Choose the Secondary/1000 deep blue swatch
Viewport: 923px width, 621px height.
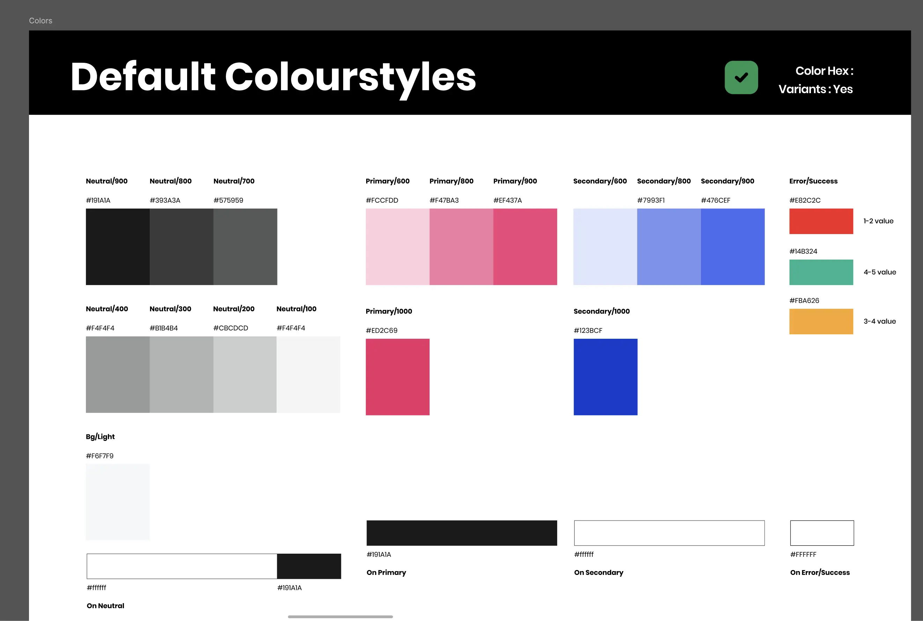(606, 377)
